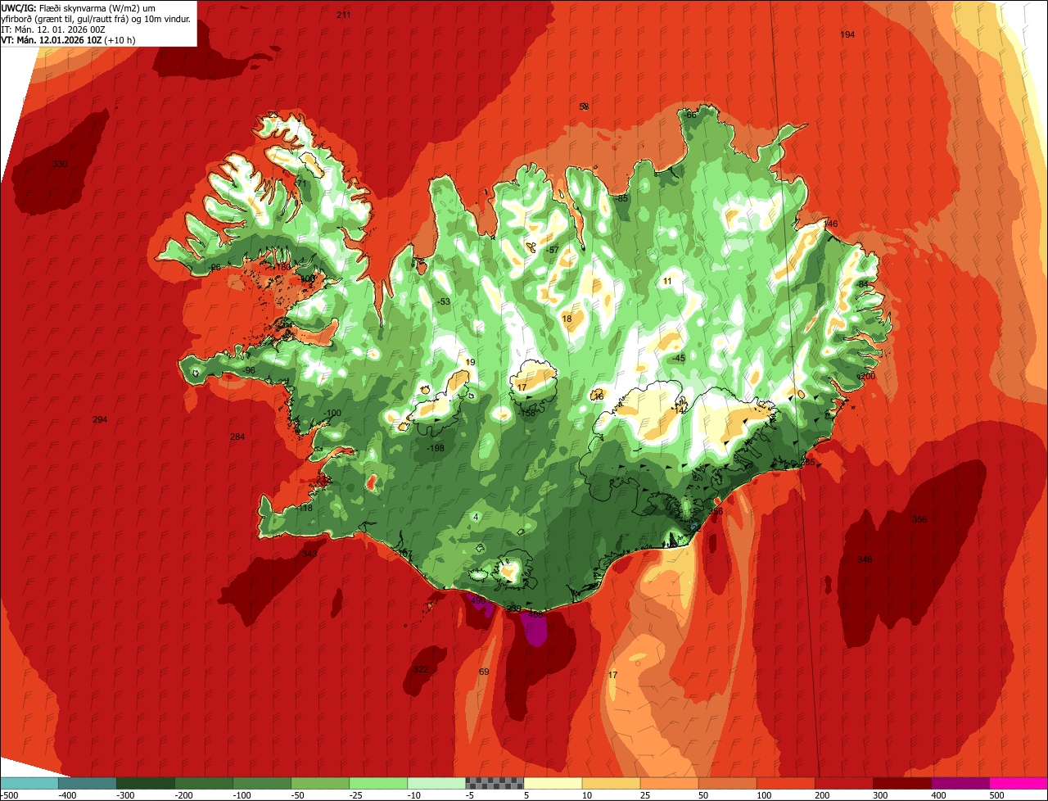Select the dark red 300 to 400 legend swatch
The width and height of the screenshot is (1048, 801).
pos(901,783)
